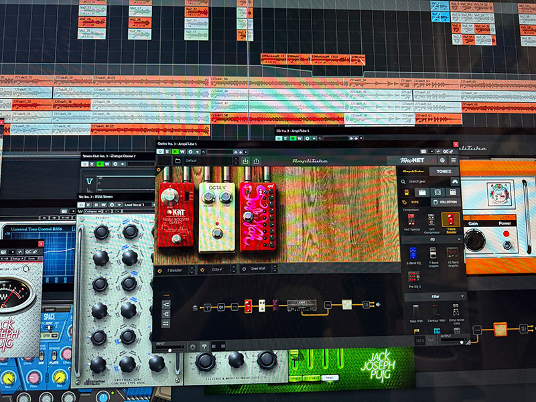Step the AmpliTube Default preset selector arrows
This screenshot has height=402, width=536.
point(235,161)
